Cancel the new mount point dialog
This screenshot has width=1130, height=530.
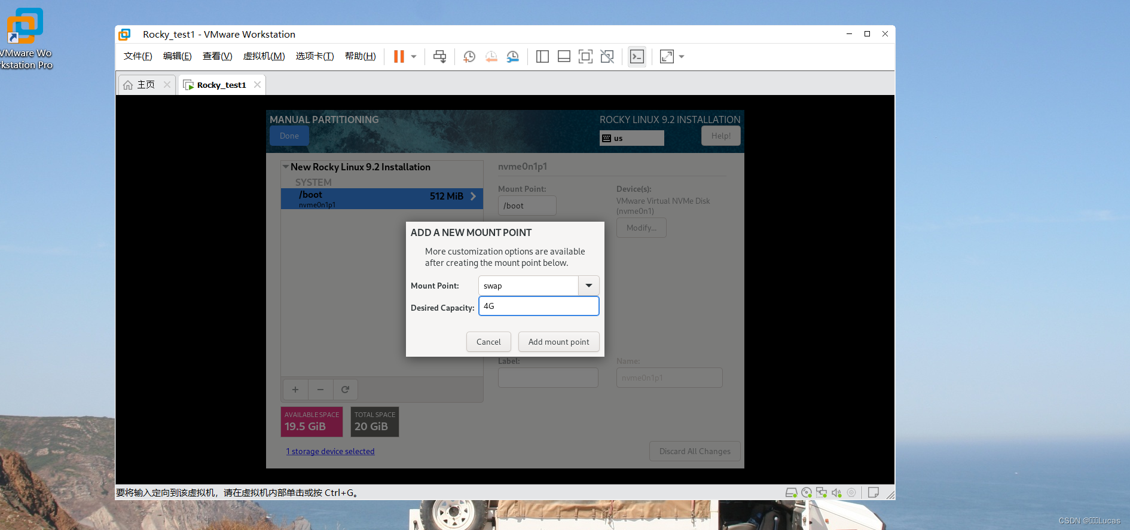(x=488, y=342)
